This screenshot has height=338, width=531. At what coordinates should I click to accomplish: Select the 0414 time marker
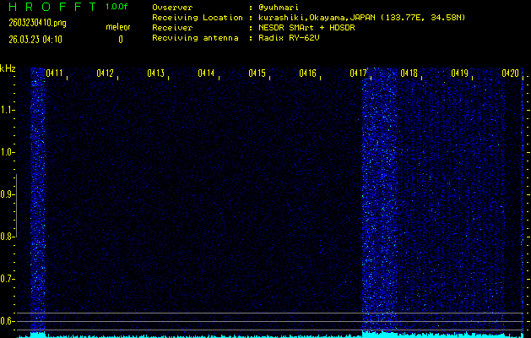207,74
